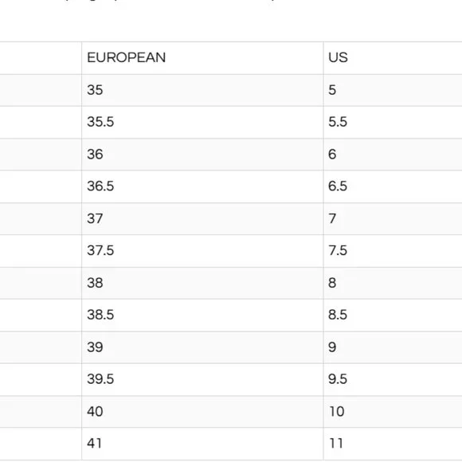
Task: Click the US size 11 cell
Action: (393, 444)
